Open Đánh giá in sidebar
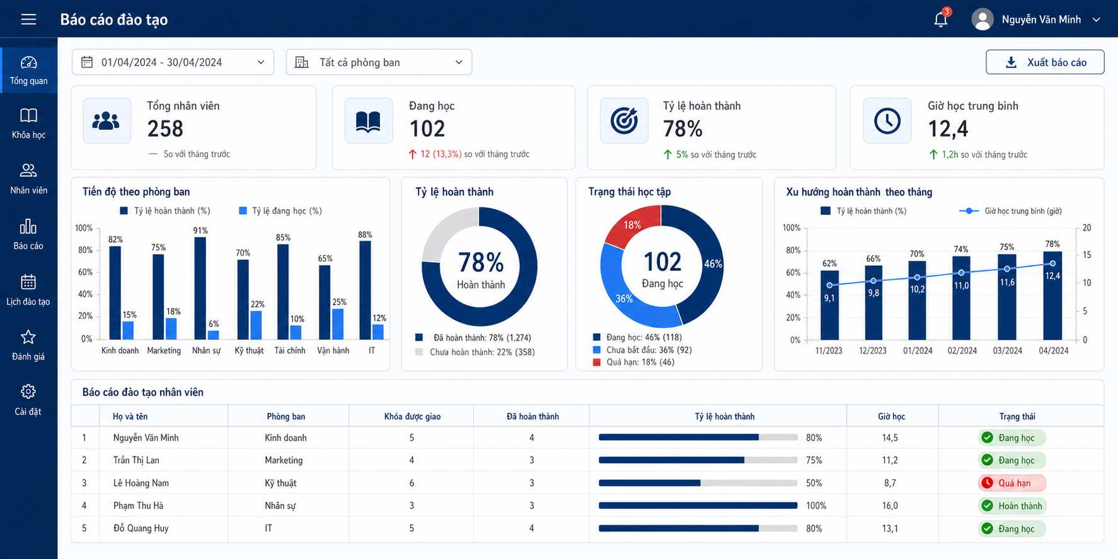This screenshot has height=559, width=1118. coord(28,345)
